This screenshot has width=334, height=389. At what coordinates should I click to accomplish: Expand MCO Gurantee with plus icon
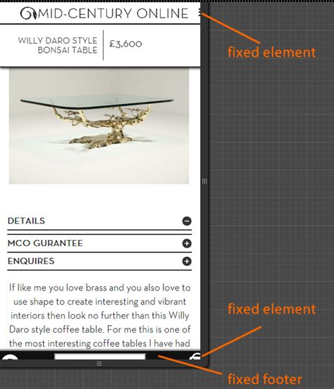(x=187, y=243)
